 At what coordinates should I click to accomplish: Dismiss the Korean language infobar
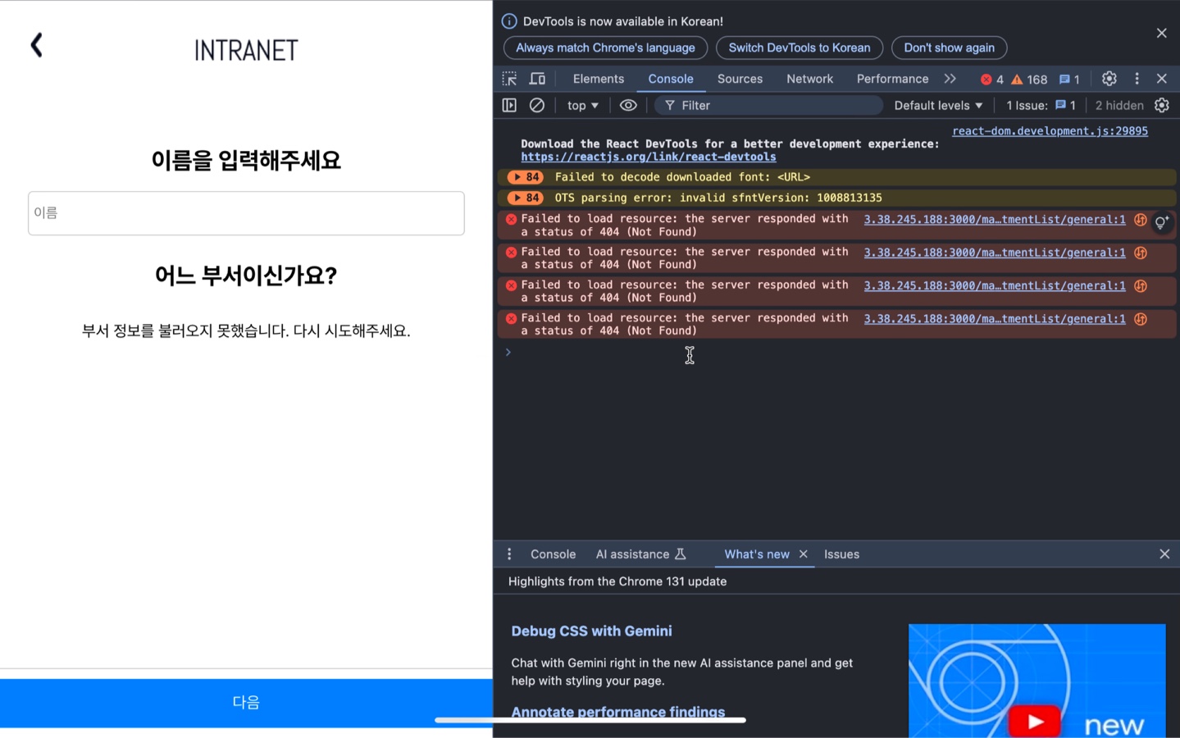[x=1161, y=33]
